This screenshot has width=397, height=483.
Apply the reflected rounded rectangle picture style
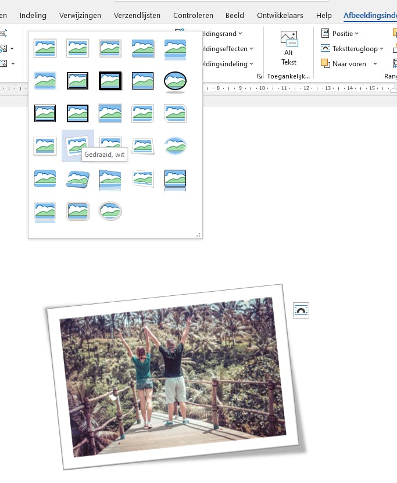pyautogui.click(x=175, y=49)
